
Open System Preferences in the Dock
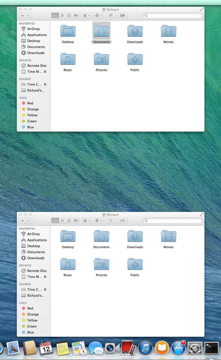click(195, 348)
